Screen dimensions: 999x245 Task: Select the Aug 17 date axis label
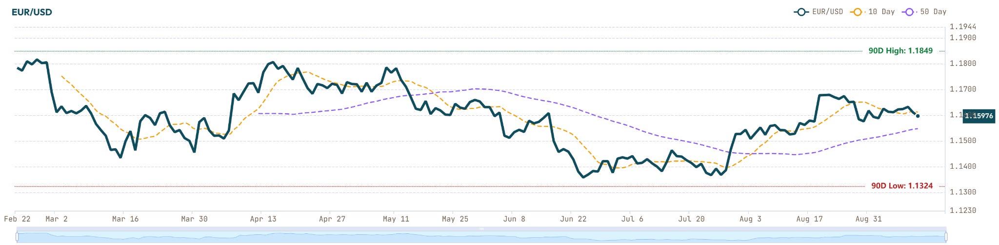(809, 219)
